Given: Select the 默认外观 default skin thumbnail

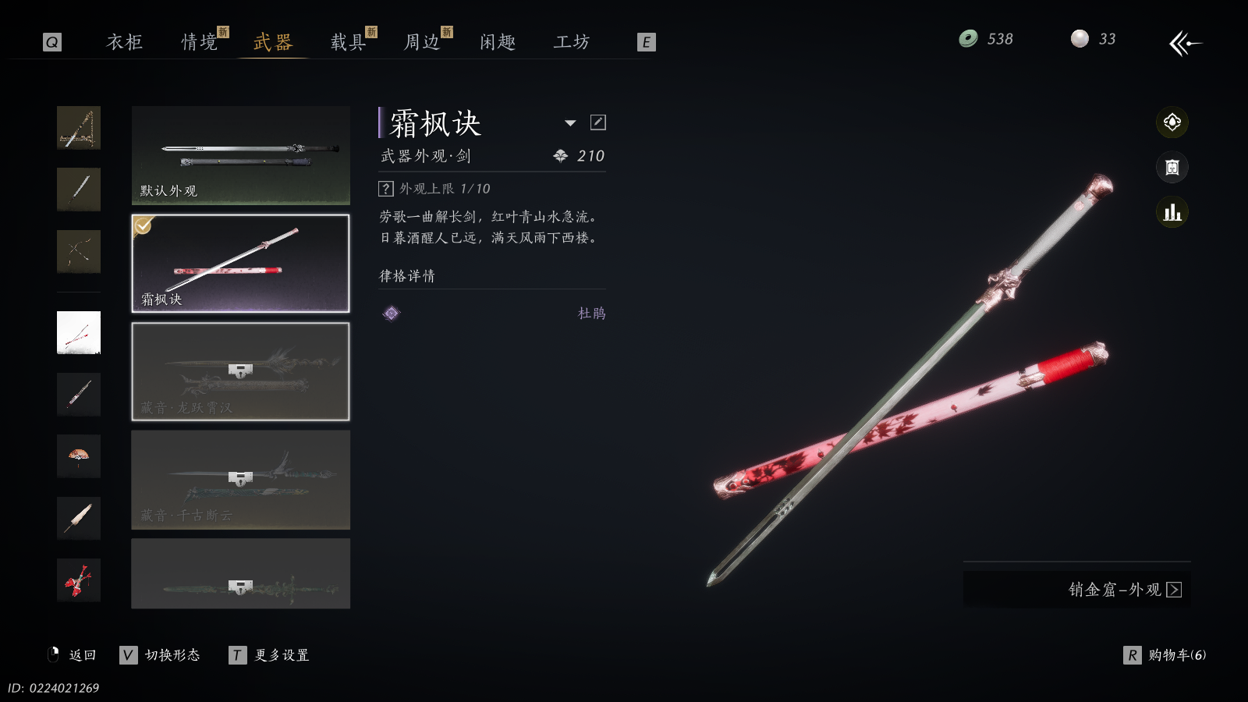Looking at the screenshot, I should [241, 156].
